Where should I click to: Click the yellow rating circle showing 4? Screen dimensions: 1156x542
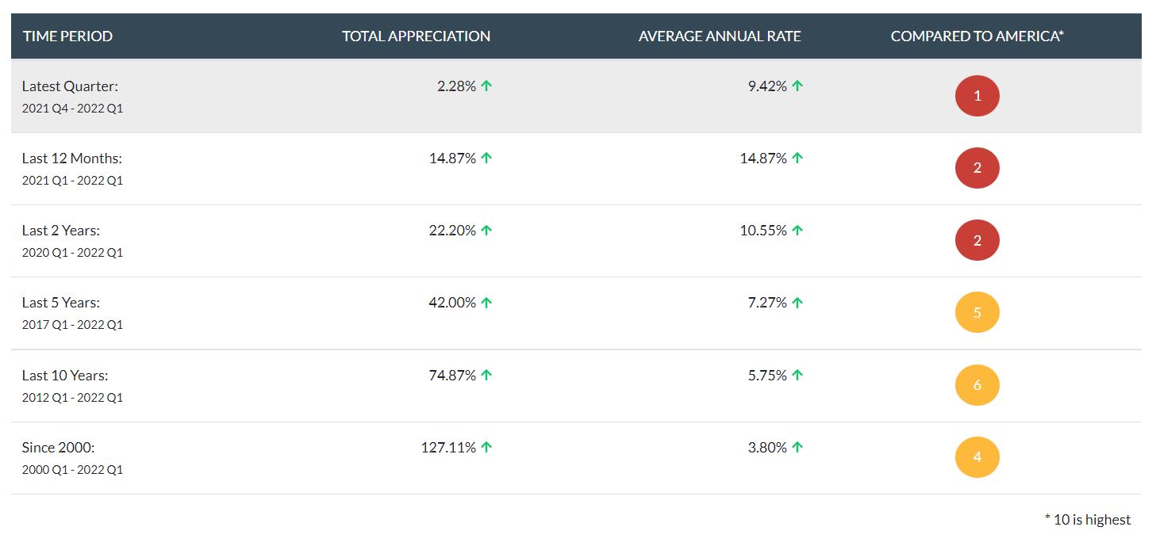pyautogui.click(x=977, y=457)
